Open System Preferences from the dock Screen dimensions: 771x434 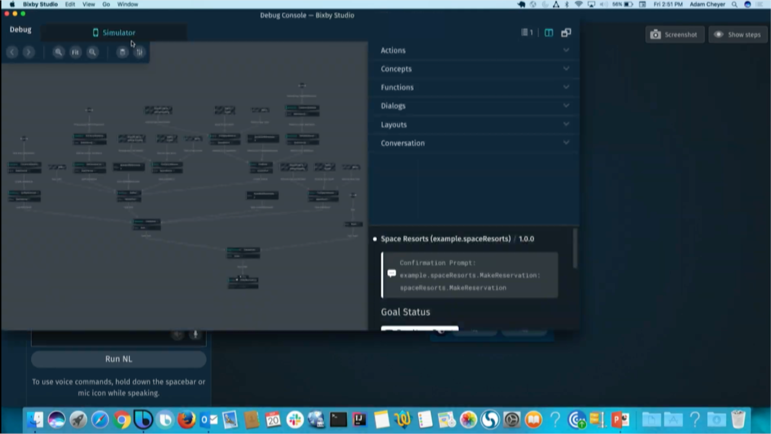(512, 419)
